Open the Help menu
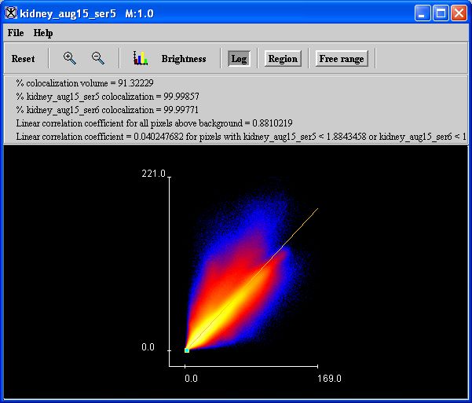Viewport: 472px width, 403px height. tap(43, 33)
